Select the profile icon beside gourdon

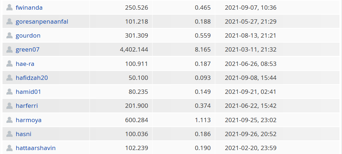pos(9,35)
